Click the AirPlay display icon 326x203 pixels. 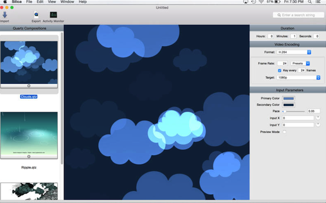[246, 2]
